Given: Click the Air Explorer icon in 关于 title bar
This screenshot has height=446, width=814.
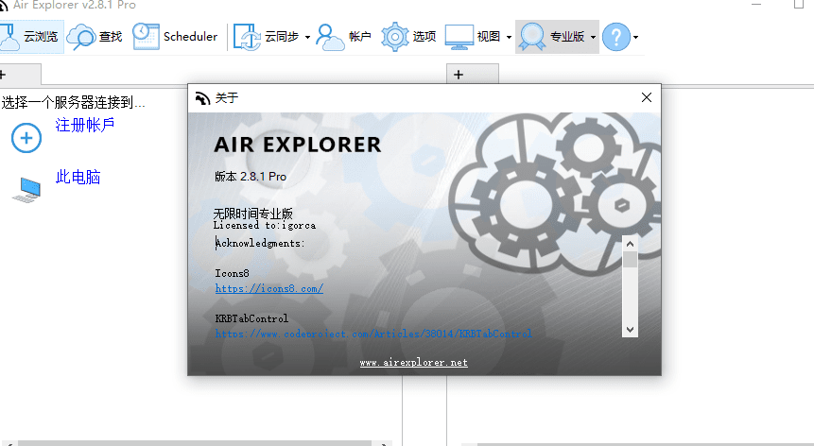Looking at the screenshot, I should point(202,98).
